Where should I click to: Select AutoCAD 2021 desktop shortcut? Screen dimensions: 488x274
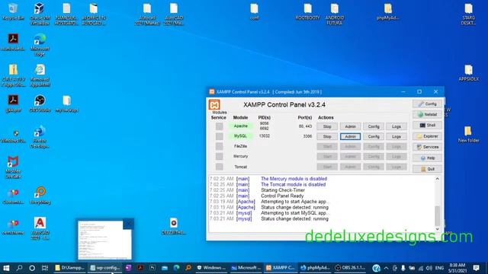point(40,228)
